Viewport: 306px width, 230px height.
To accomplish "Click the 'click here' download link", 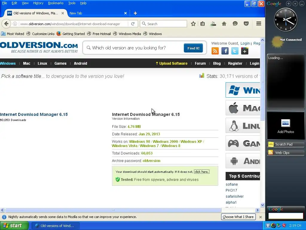I will pyautogui.click(x=202, y=172).
